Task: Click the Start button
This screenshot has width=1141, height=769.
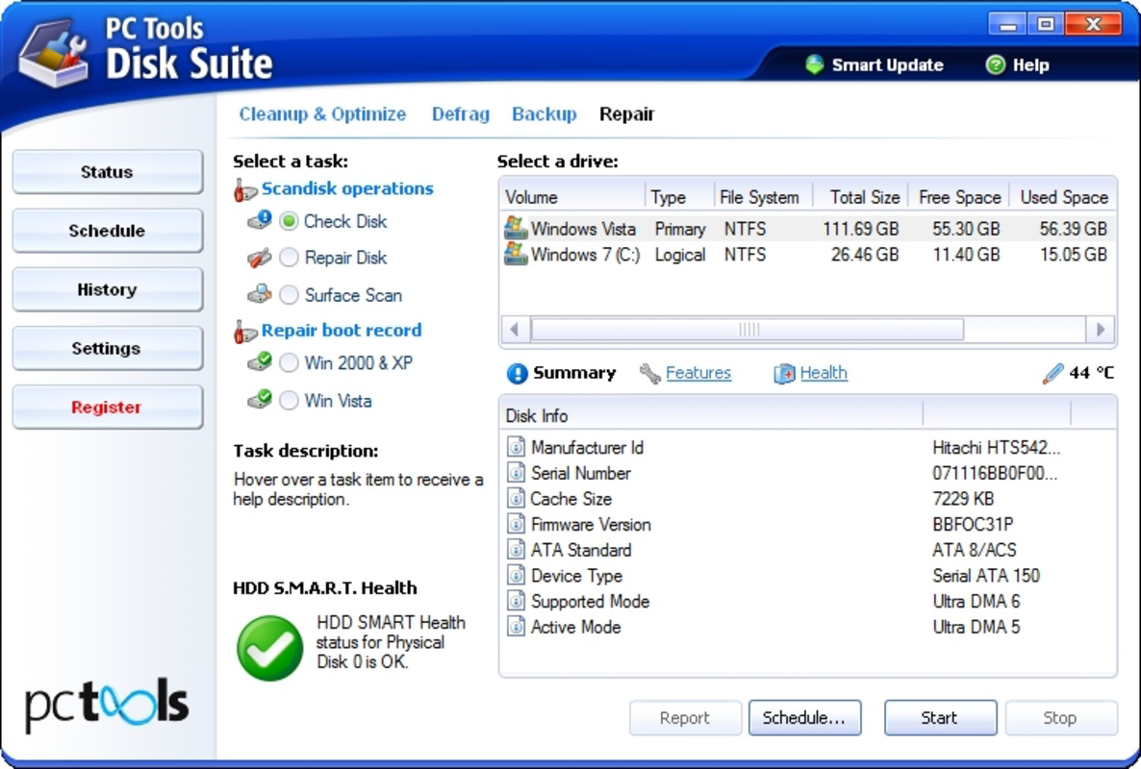Action: [940, 717]
